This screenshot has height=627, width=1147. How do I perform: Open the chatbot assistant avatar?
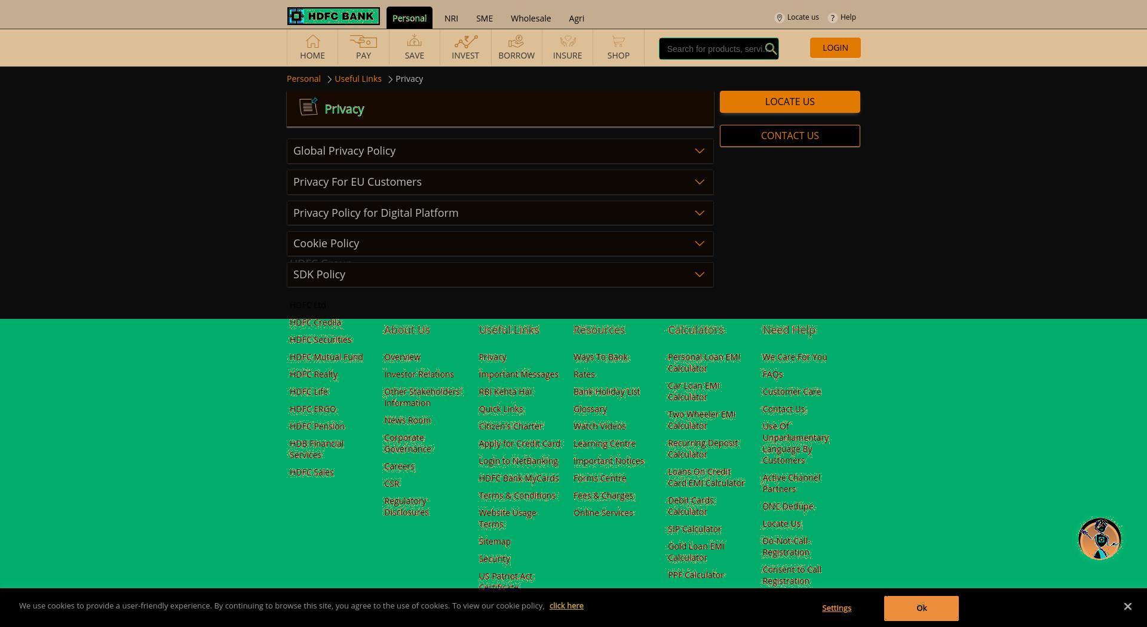point(1099,539)
